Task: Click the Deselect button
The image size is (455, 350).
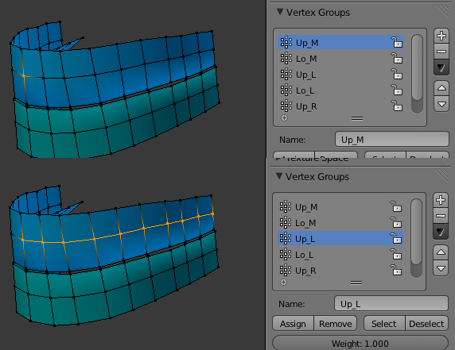Action: [426, 323]
